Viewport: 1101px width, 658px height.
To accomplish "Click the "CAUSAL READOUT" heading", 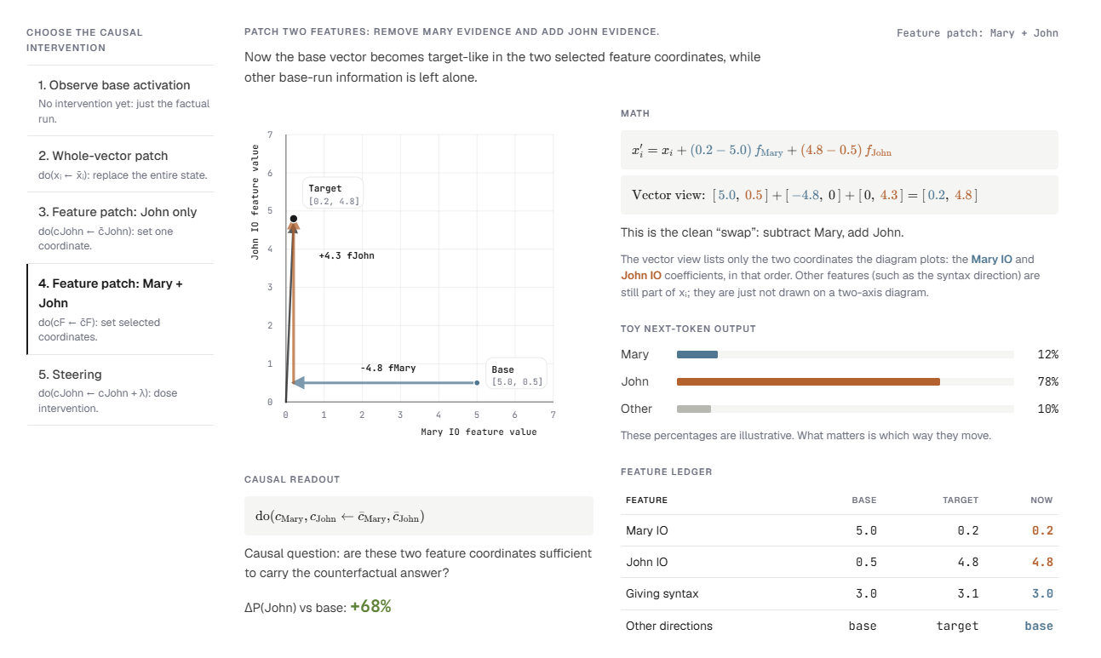I will tap(292, 479).
